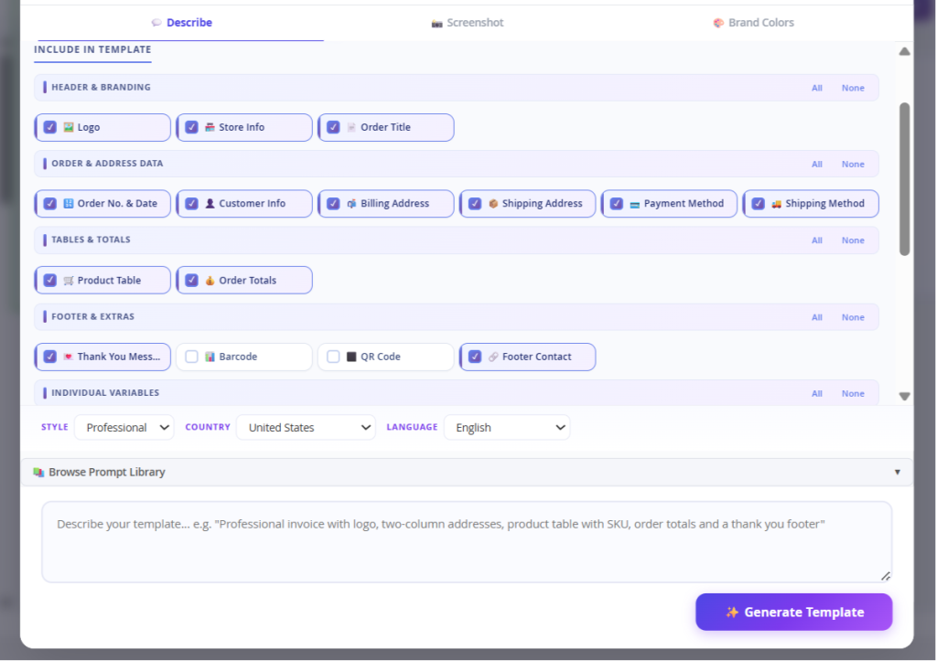Focus the Describe your template text area
This screenshot has height=661, width=937.
467,542
